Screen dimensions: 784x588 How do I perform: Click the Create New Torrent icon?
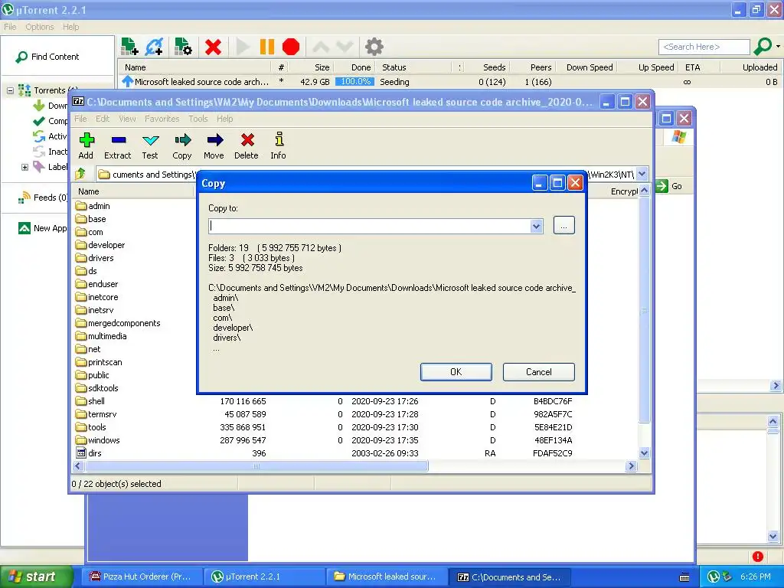click(184, 47)
